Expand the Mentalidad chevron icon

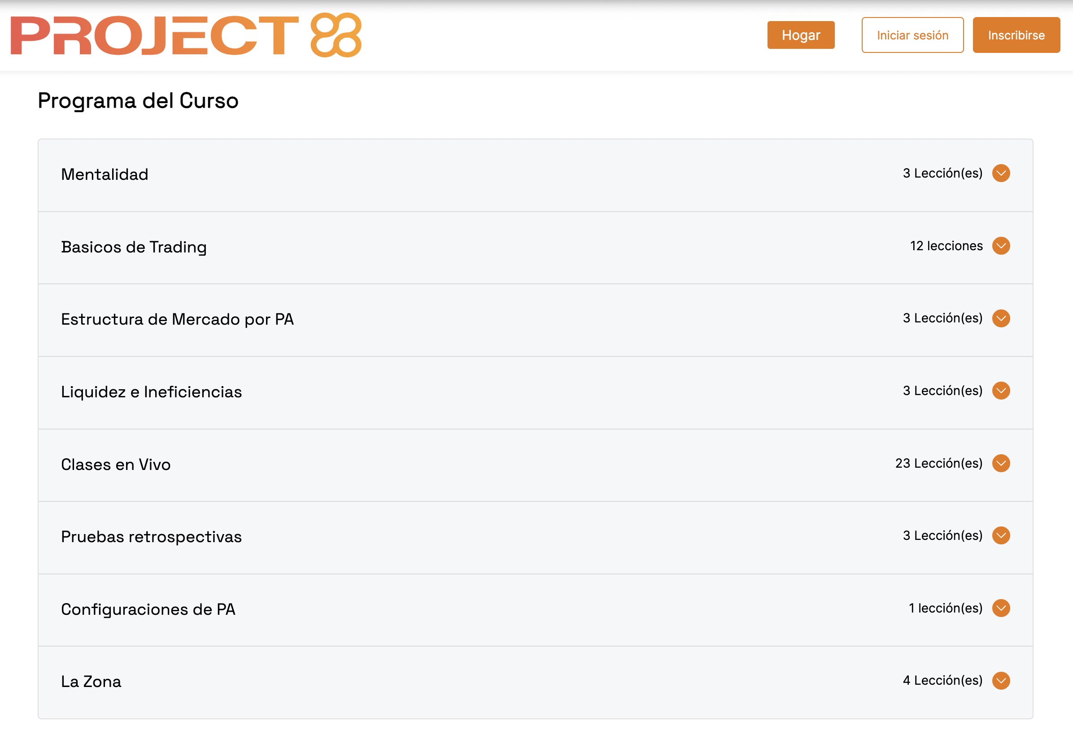[1001, 173]
